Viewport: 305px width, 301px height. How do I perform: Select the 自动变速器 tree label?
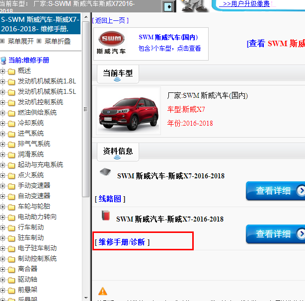point(34,196)
